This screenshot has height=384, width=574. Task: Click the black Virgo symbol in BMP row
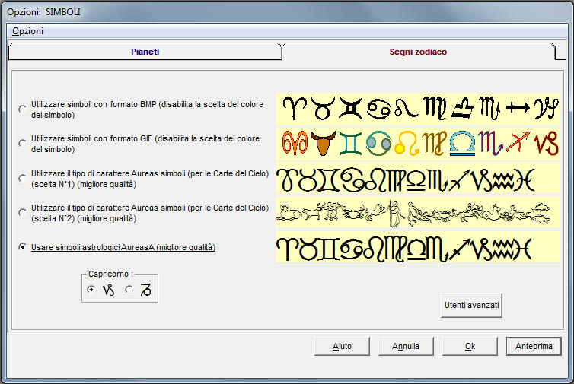pyautogui.click(x=434, y=108)
